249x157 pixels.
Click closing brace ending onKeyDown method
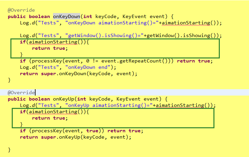click(x=9, y=80)
